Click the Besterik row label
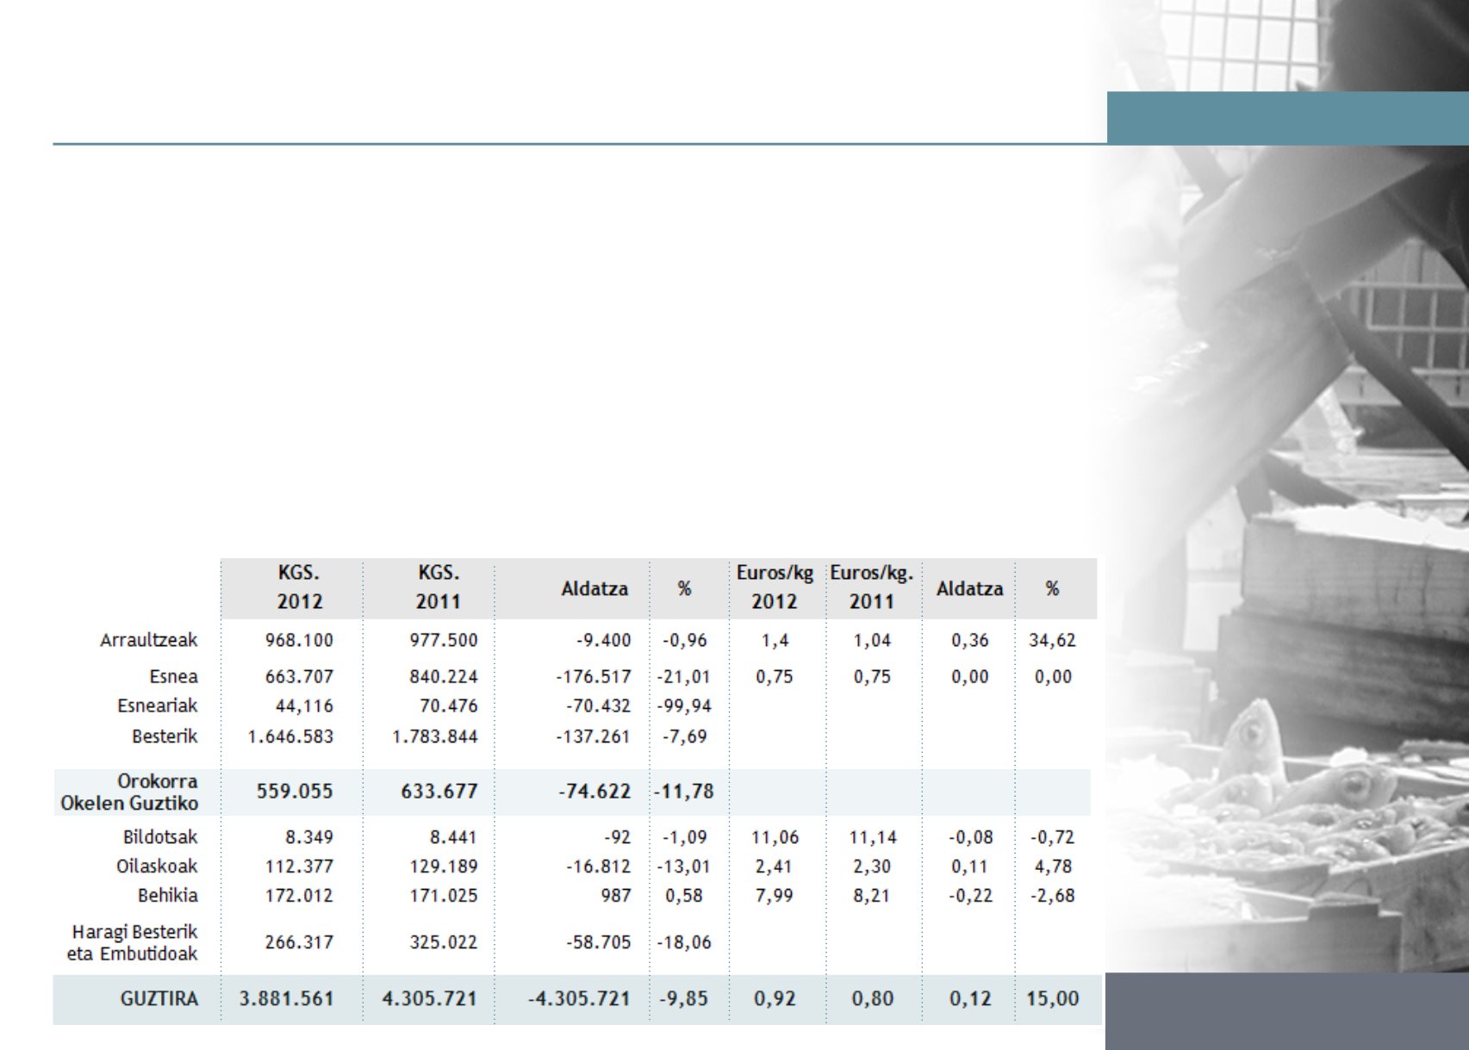 coord(164,736)
